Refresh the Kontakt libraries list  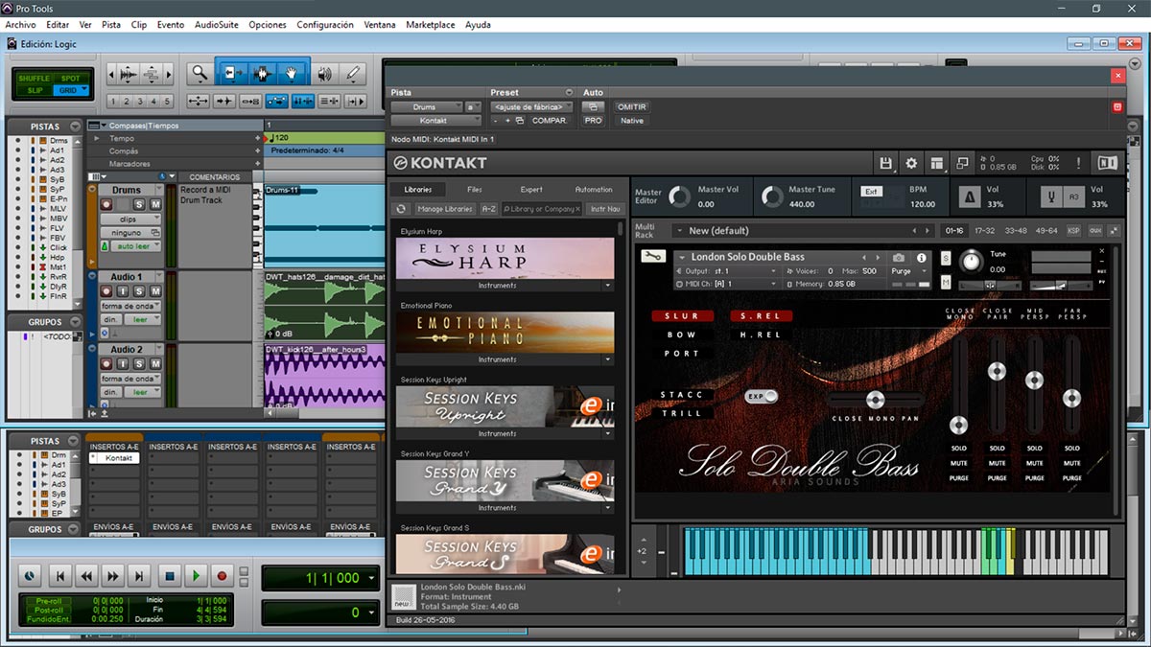click(x=402, y=209)
